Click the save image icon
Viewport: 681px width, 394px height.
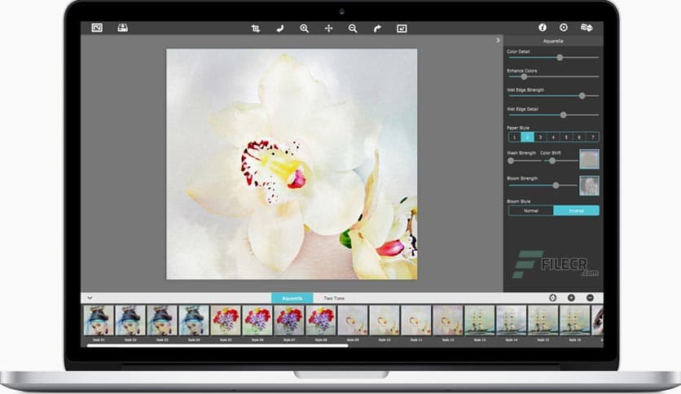[x=122, y=28]
